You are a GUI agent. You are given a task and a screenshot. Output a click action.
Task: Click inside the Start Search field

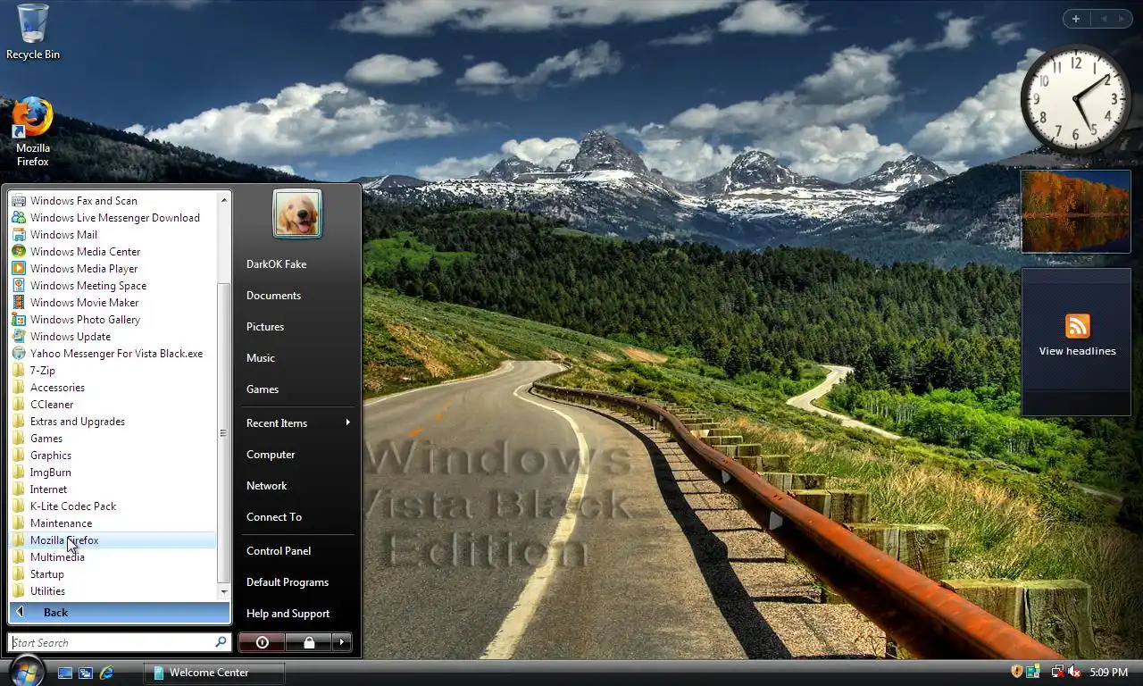112,642
